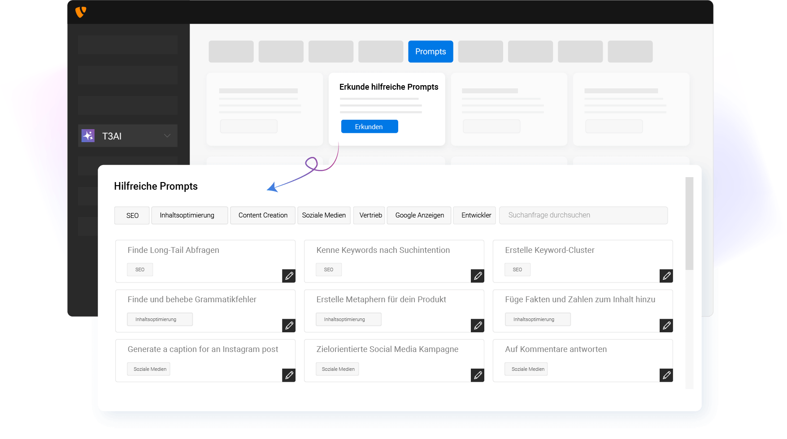The image size is (787, 439).
Task: Click the prompts panel vertical scrollbar
Action: (x=689, y=224)
